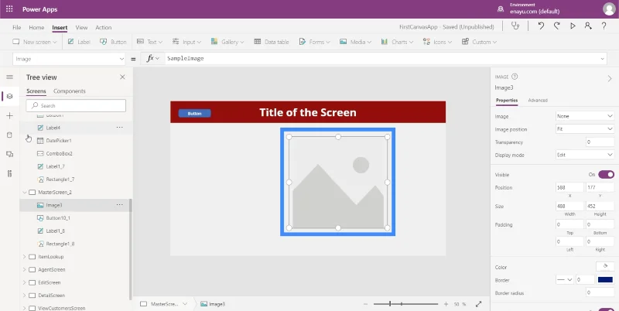Open the Gallery dropdown
The image size is (619, 311).
[x=227, y=42]
